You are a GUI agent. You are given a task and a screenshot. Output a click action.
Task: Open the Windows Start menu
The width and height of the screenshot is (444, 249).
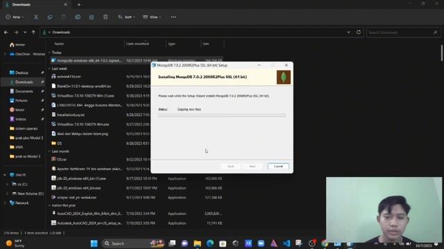coord(94,243)
